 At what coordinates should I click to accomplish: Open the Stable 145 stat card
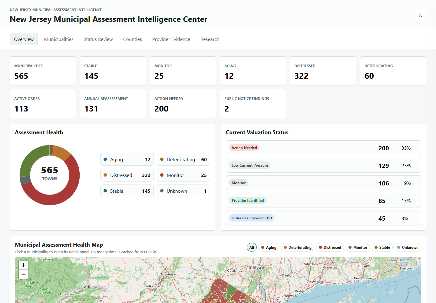113,71
